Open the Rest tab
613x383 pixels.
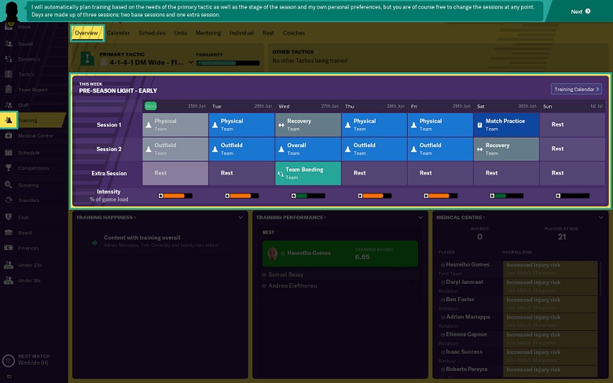click(x=268, y=33)
